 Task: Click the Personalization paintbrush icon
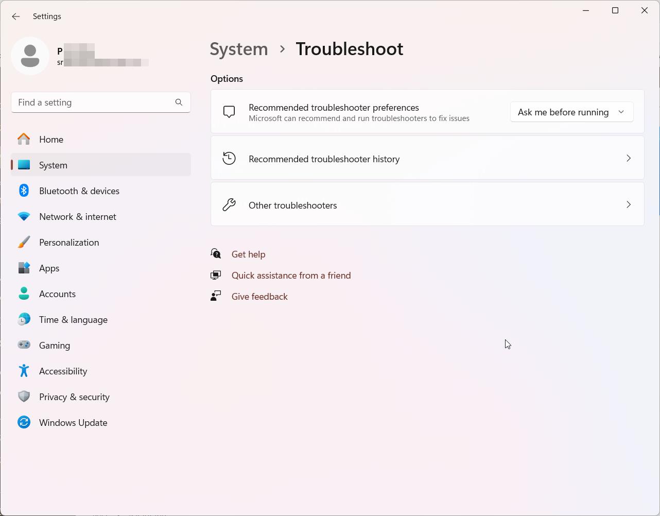(24, 242)
